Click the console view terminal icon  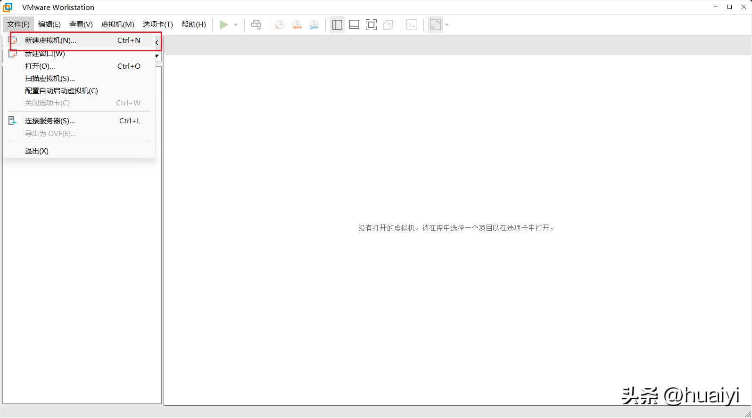412,24
